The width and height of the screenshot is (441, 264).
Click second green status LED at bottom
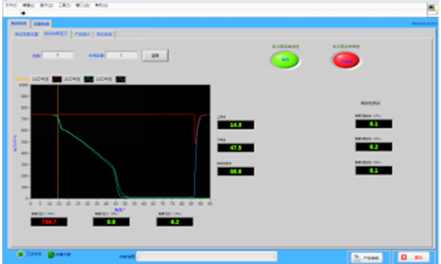pyautogui.click(x=51, y=254)
